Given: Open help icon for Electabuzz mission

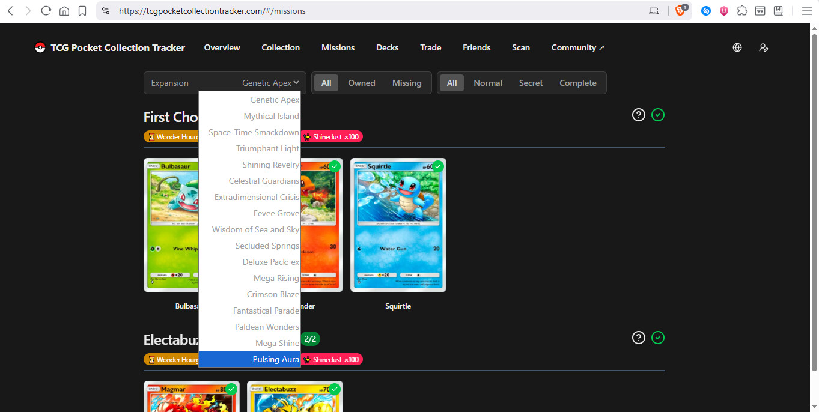Looking at the screenshot, I should pos(639,338).
